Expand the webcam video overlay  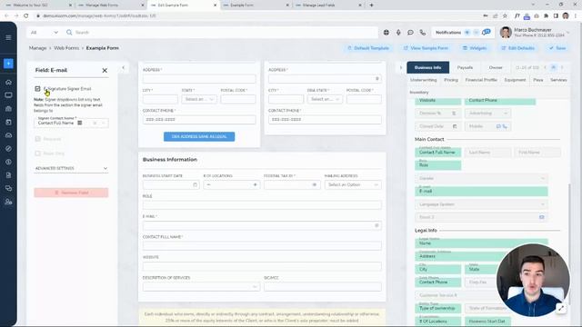tap(561, 308)
